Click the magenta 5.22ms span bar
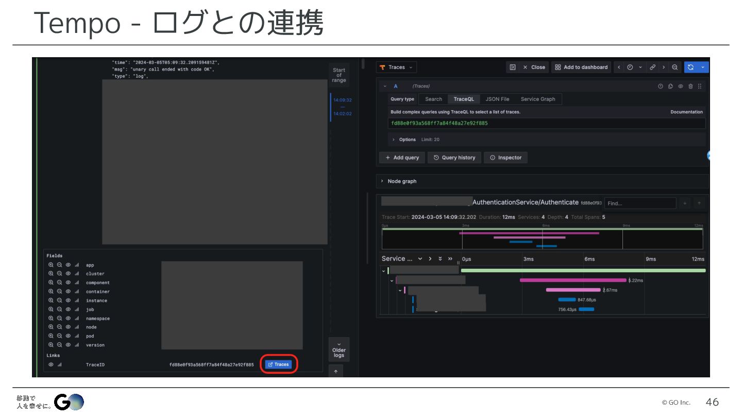Image resolution: width=742 pixels, height=417 pixels. (x=574, y=281)
